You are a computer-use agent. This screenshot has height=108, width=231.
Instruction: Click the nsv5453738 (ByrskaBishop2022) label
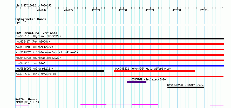38,58
